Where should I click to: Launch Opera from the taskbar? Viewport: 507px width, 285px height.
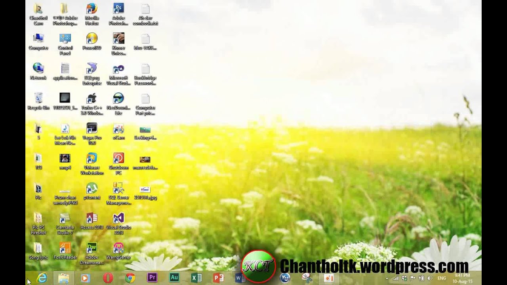107,278
